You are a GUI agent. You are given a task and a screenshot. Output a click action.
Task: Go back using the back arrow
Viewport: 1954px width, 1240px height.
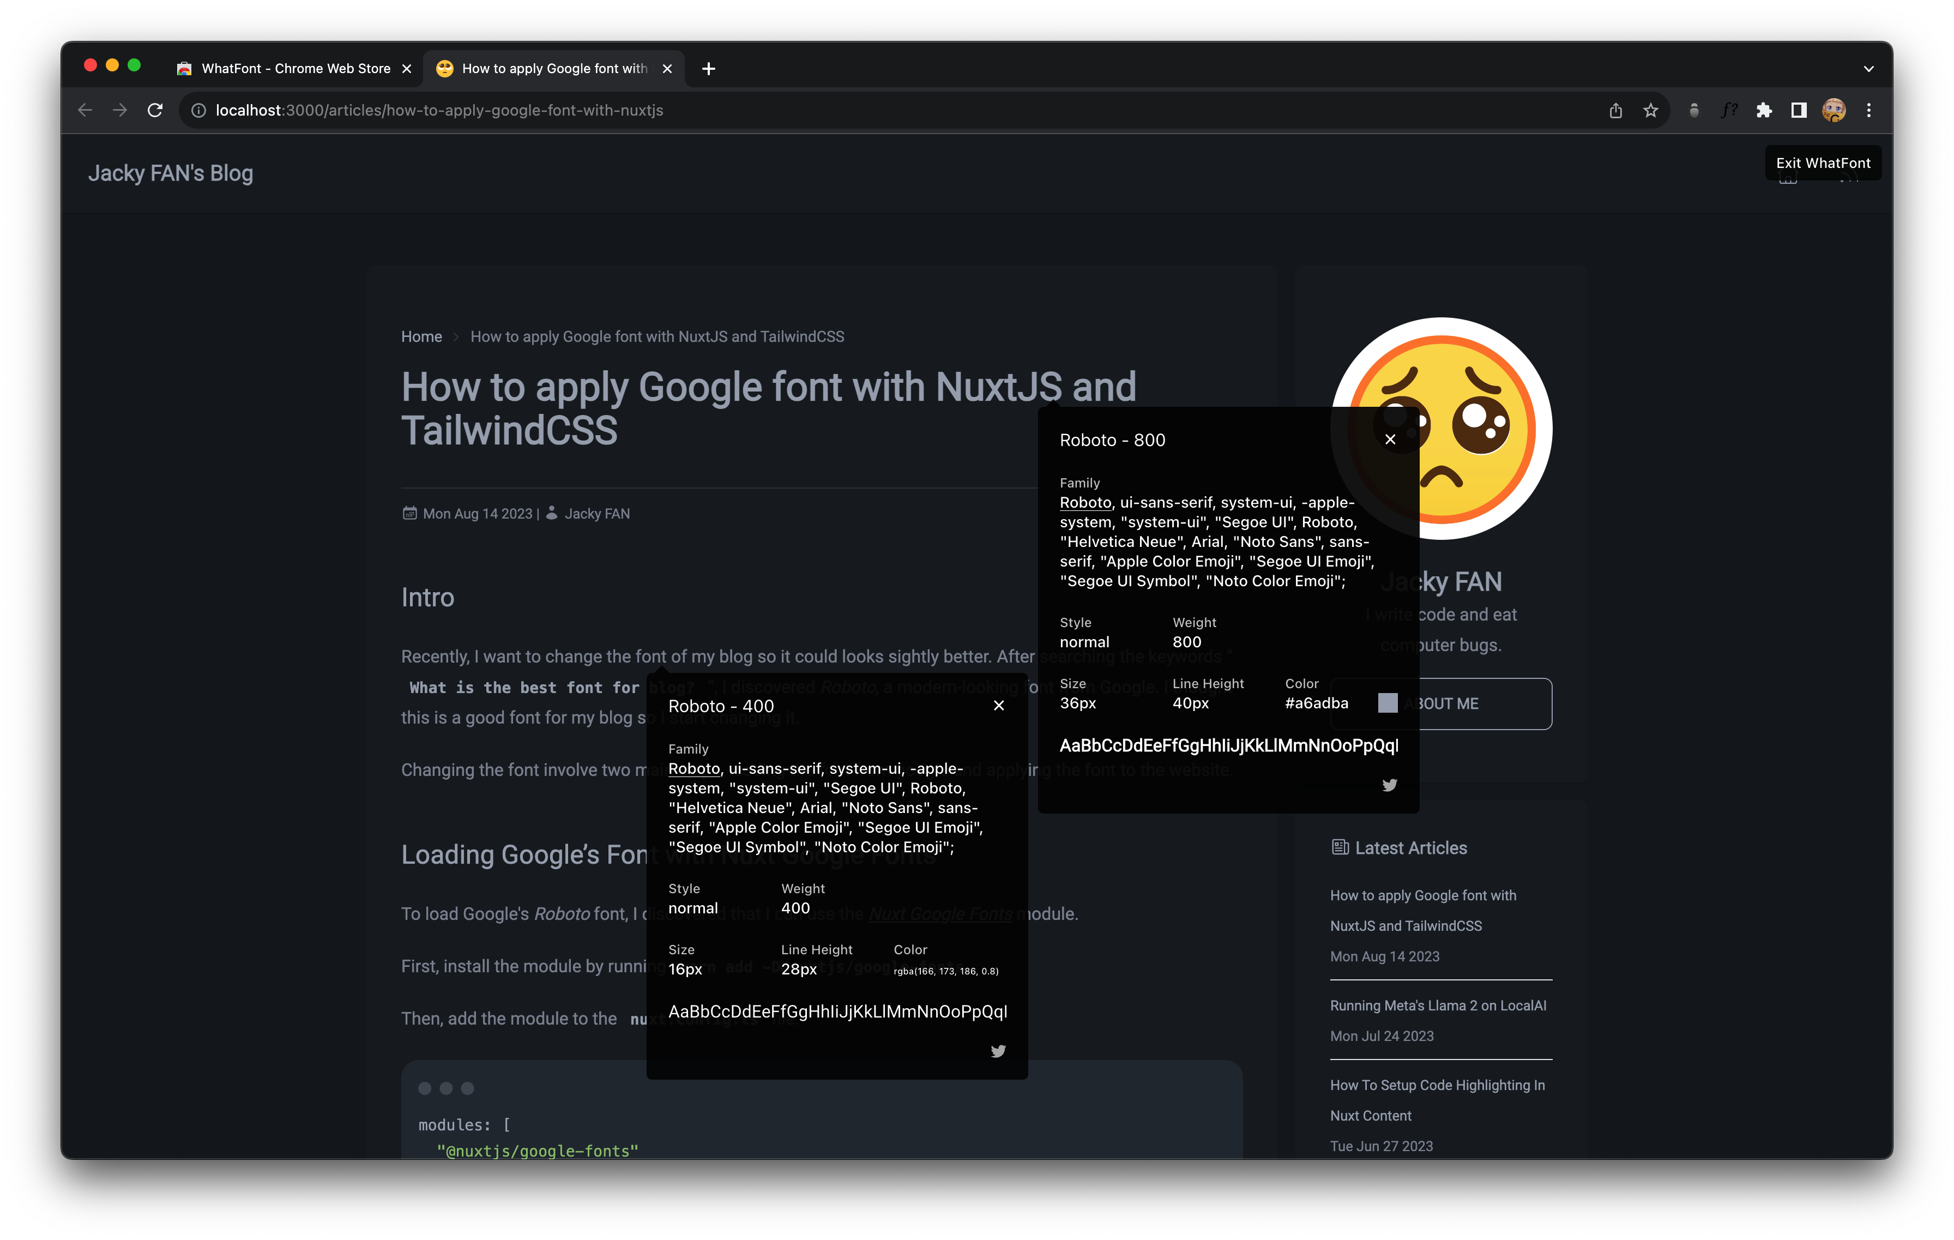point(85,110)
